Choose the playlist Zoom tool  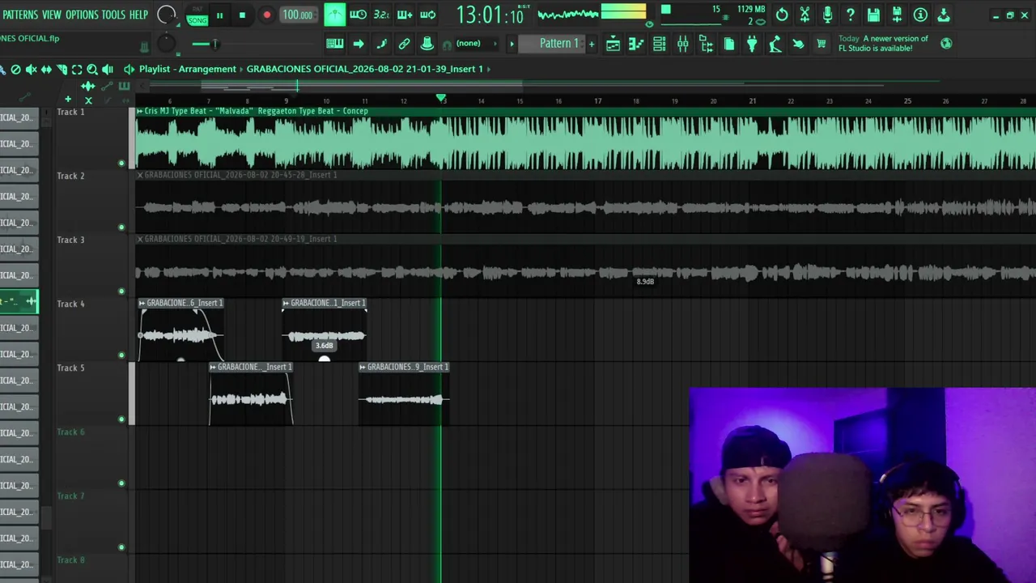(x=92, y=70)
